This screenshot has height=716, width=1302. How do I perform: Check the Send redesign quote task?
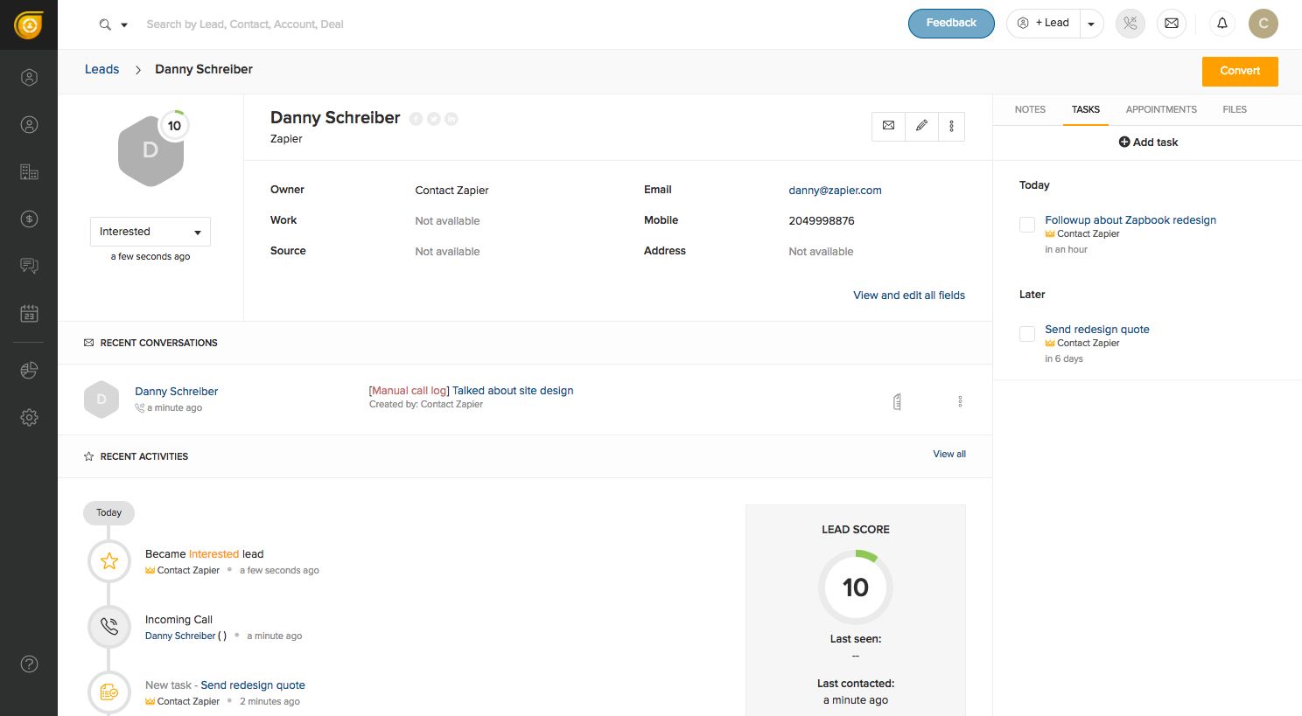(1027, 334)
